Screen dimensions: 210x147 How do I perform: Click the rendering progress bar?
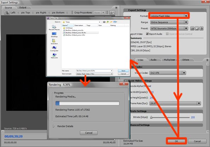pos(87,103)
